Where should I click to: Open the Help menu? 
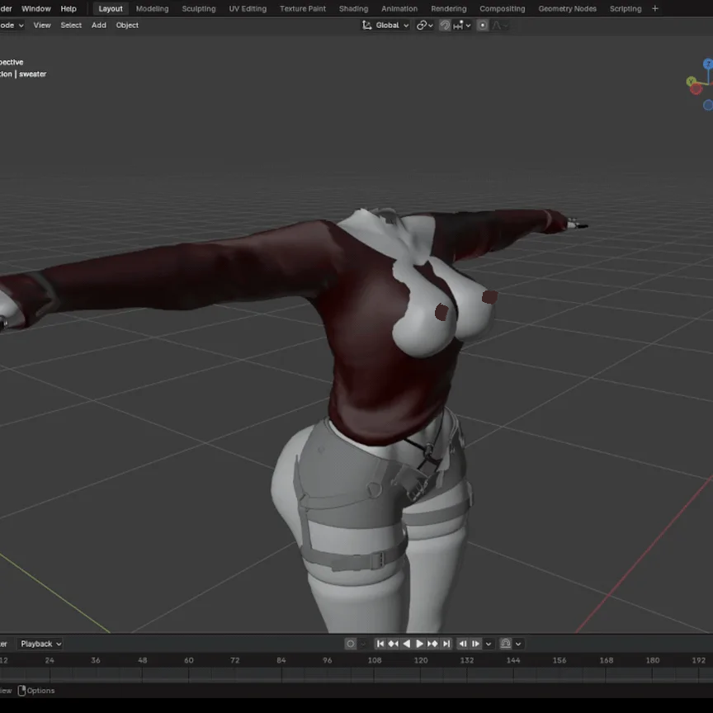68,8
